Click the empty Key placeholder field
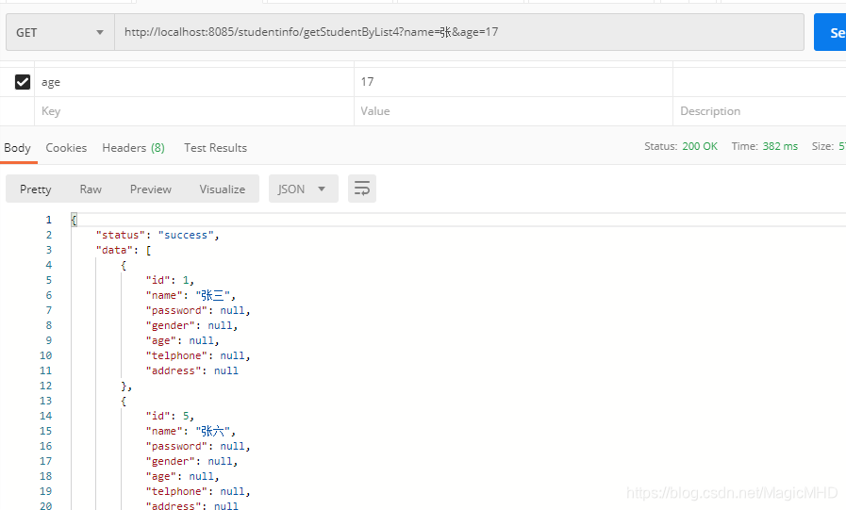 [x=194, y=111]
